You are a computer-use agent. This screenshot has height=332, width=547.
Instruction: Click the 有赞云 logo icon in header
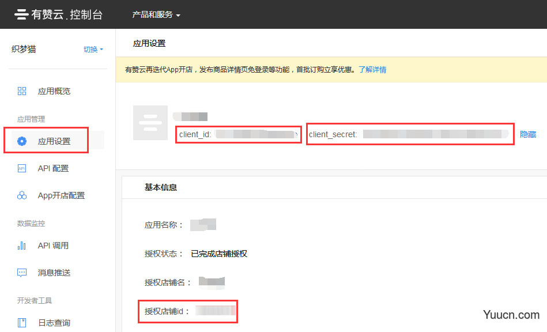tap(21, 14)
